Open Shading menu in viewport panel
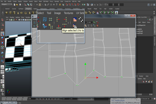The image size is (156, 104). click(x=12, y=17)
